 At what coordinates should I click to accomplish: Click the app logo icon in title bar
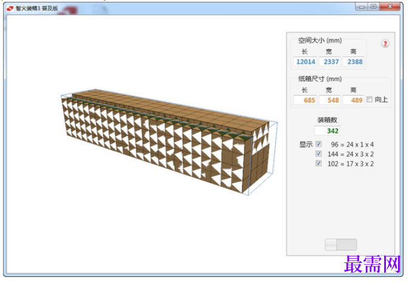[x=10, y=8]
